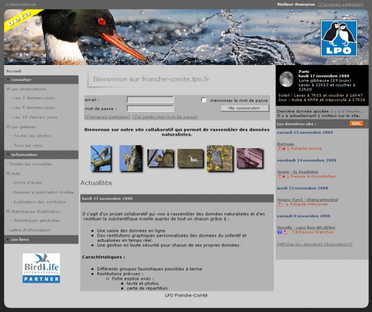Image resolution: width=372 pixels, height=312 pixels.
Task: Collapse the 'Les galeries' tree node
Action: click(x=8, y=126)
